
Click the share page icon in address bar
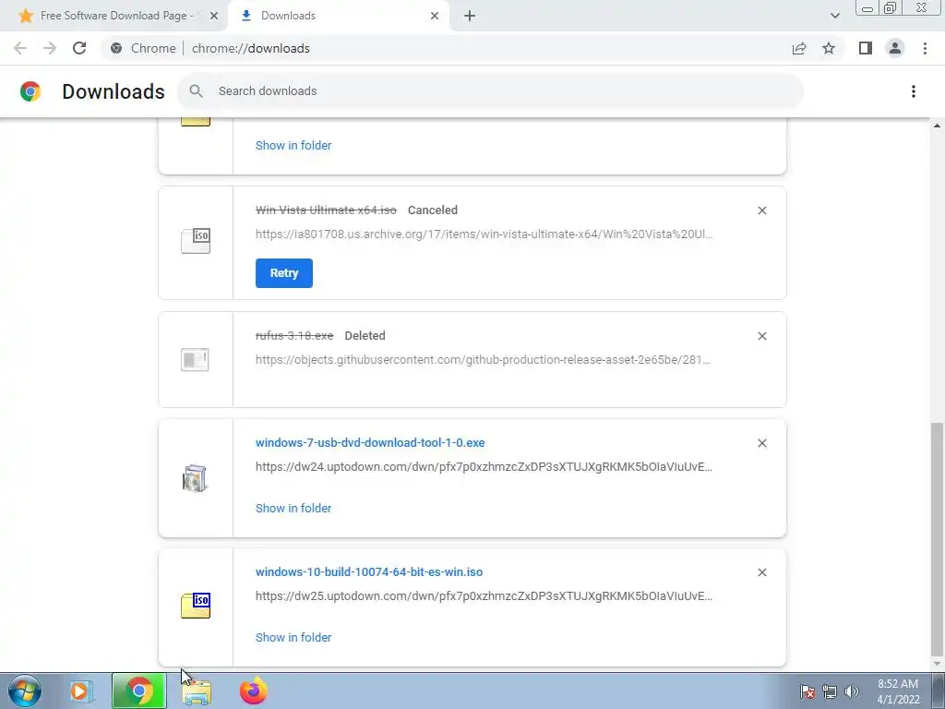799,48
